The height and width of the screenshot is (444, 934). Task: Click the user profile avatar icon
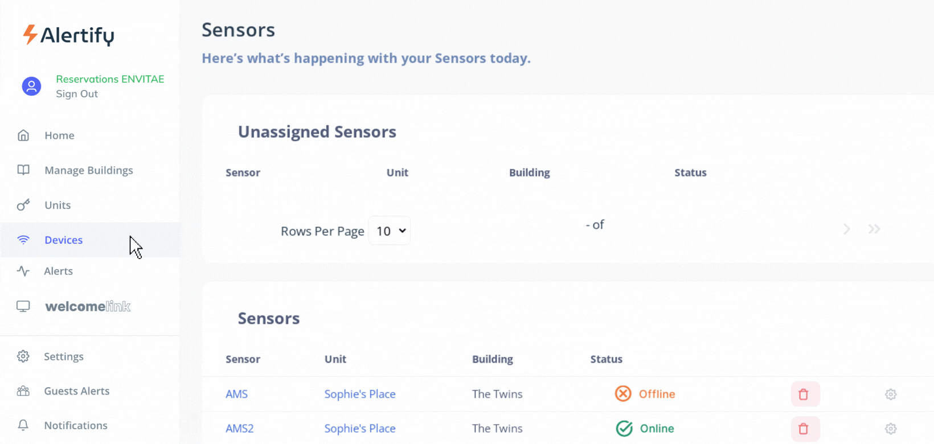(x=31, y=87)
